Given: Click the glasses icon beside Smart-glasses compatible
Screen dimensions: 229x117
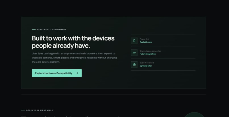Looking at the screenshot, I should tap(134, 53).
